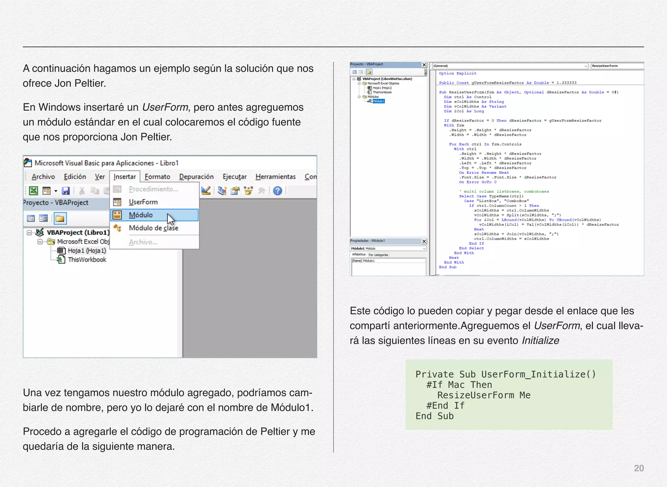Click the blue Help question mark icon
The image size is (667, 487).
click(x=277, y=190)
